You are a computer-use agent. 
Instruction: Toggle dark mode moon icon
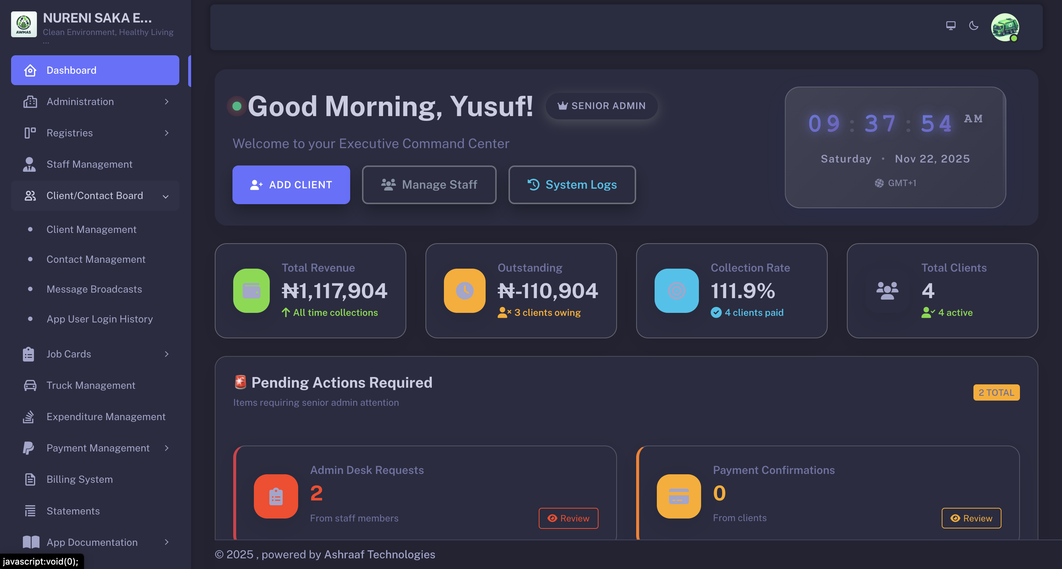(974, 26)
